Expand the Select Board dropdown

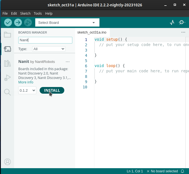pyautogui.click(x=67, y=22)
